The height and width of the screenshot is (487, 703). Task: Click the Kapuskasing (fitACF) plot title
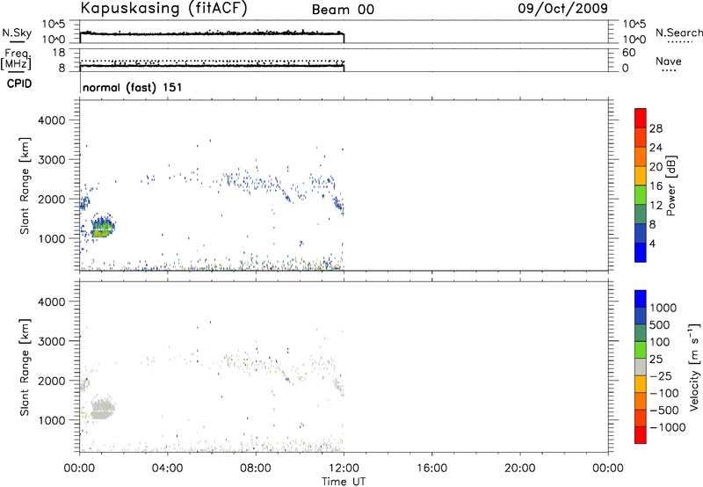pos(163,9)
